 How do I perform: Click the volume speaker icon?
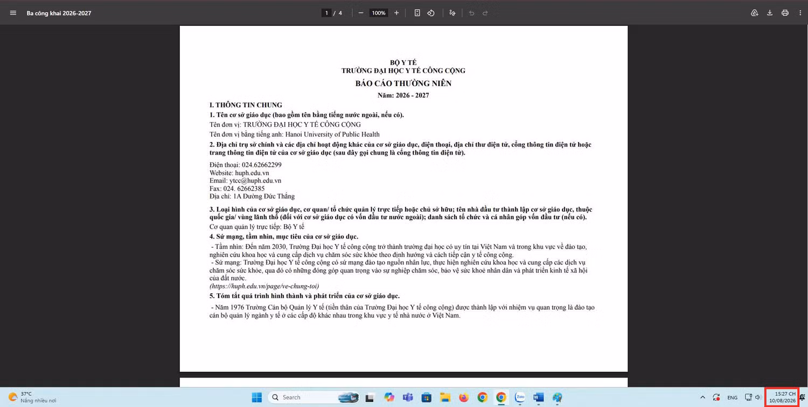tap(757, 397)
